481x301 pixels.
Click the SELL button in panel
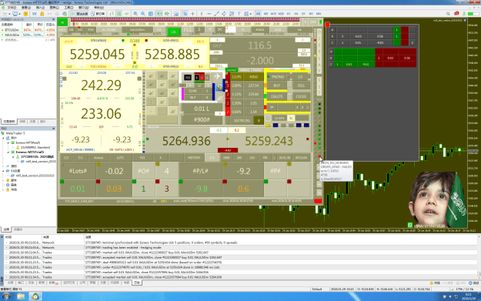[301, 85]
